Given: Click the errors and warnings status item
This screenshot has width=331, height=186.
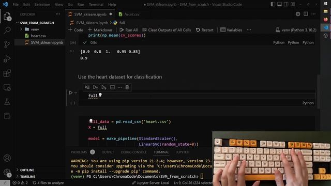Looking at the screenshot, I should (x=20, y=183).
